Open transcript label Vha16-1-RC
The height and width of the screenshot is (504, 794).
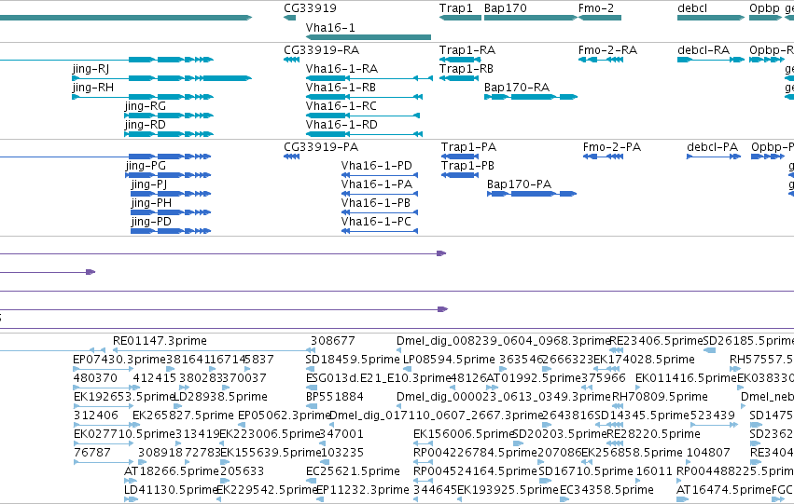(x=341, y=106)
